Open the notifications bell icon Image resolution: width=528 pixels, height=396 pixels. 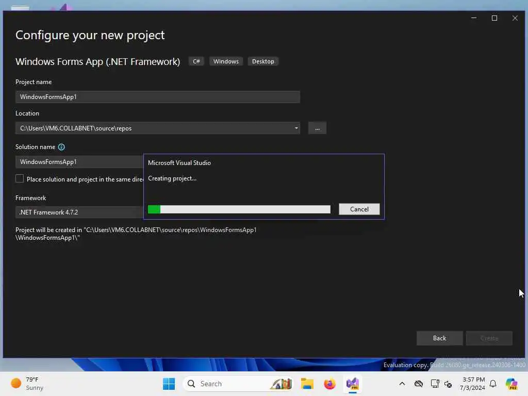point(493,384)
